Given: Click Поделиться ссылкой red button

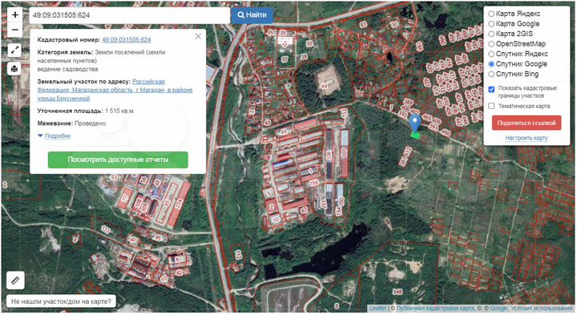Looking at the screenshot, I should [x=527, y=123].
